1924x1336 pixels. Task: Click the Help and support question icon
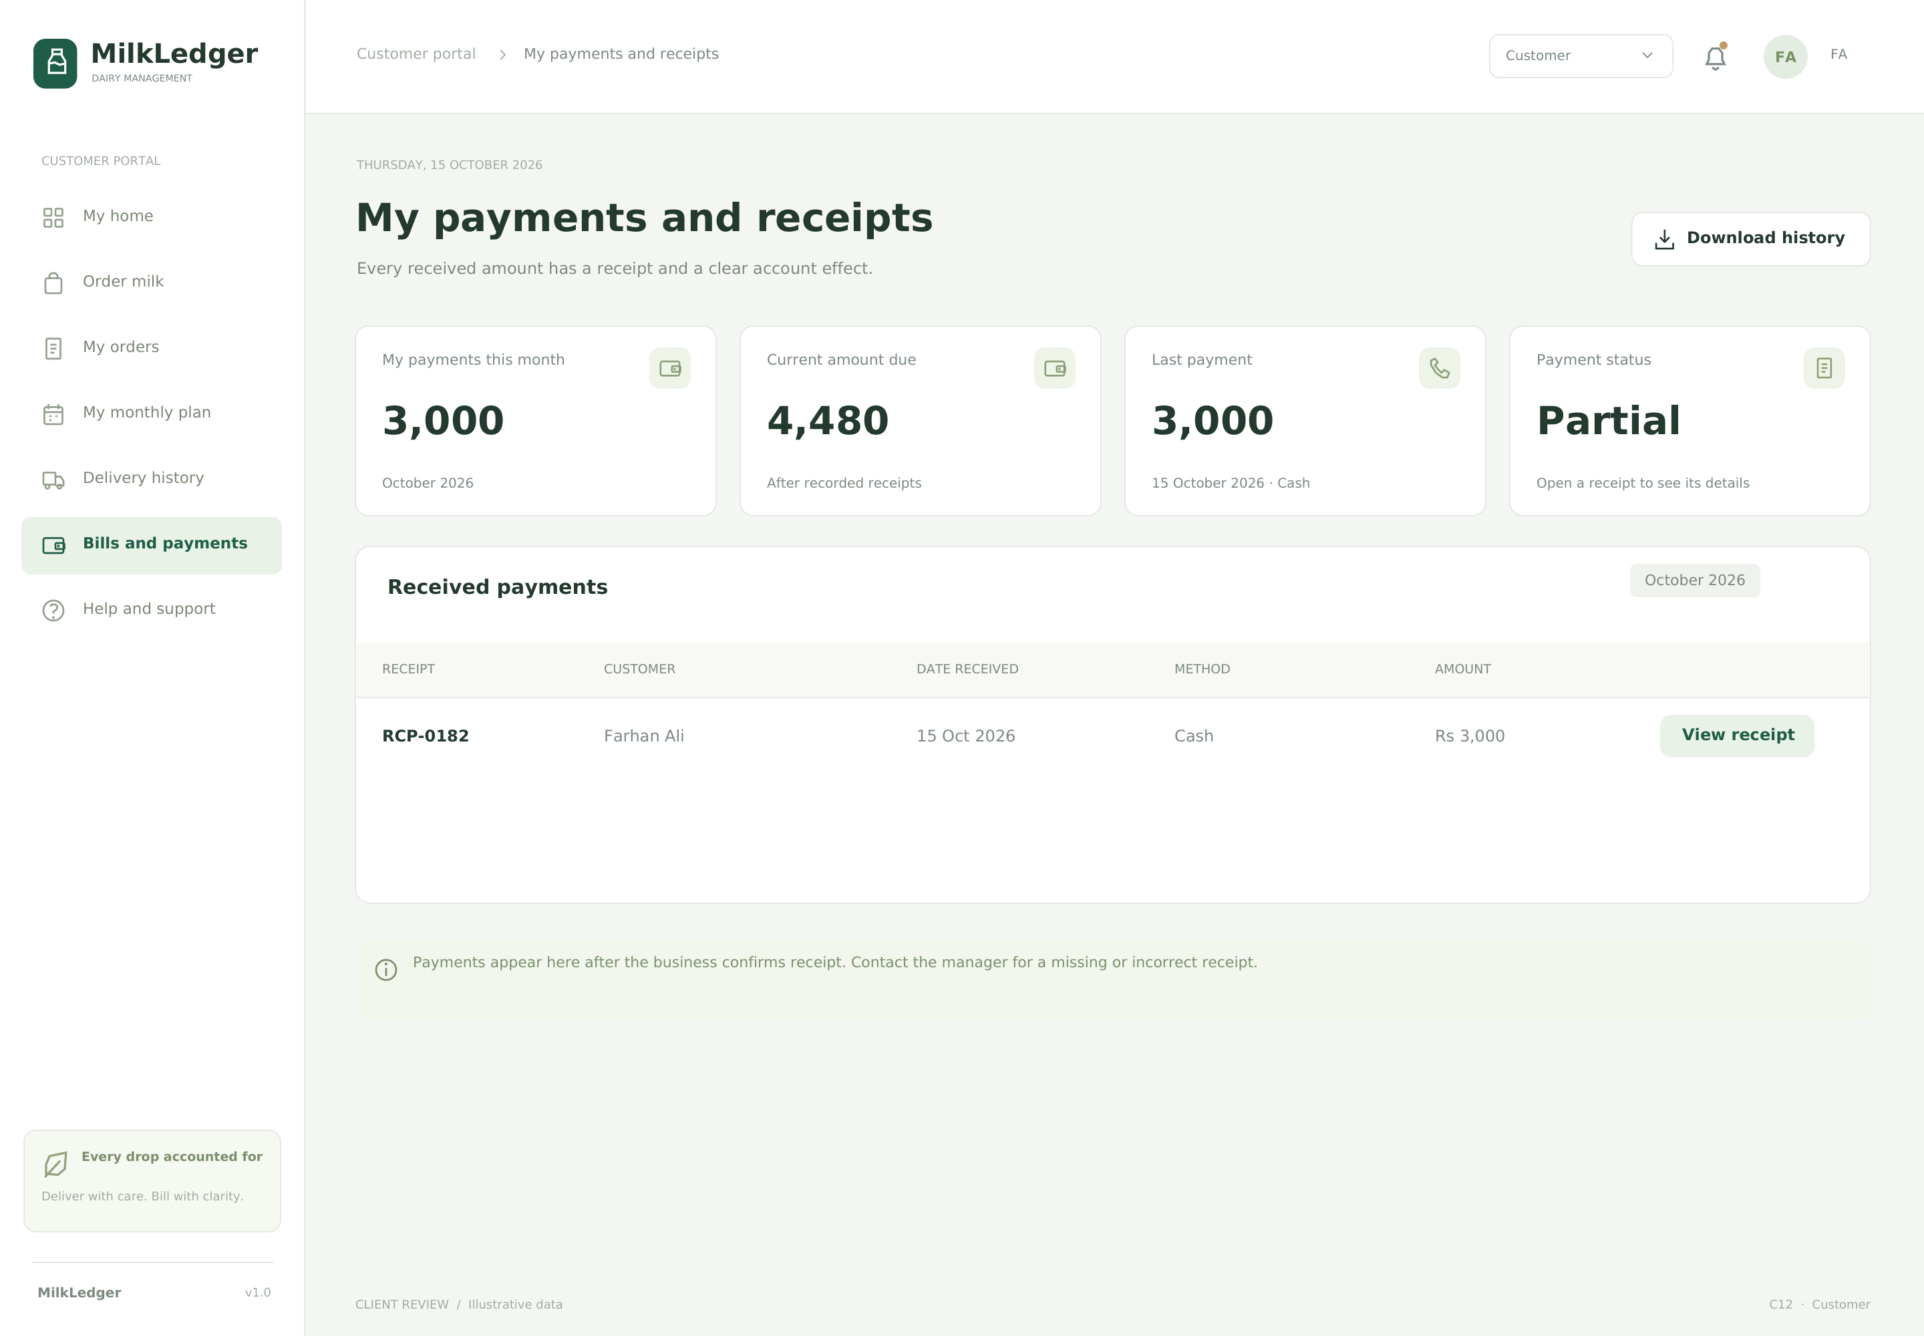coord(53,611)
